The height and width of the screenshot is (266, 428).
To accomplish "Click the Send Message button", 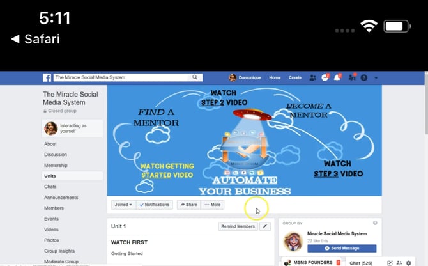I will (342, 248).
